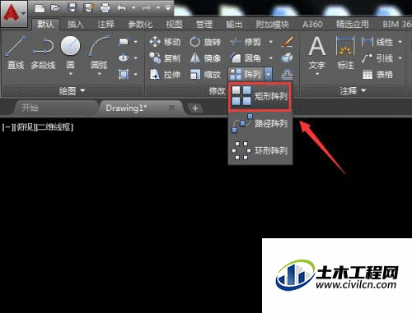
Task: Select the Text (文字) tool
Action: (317, 53)
